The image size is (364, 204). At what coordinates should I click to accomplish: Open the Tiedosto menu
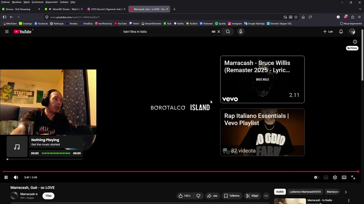point(5,2)
